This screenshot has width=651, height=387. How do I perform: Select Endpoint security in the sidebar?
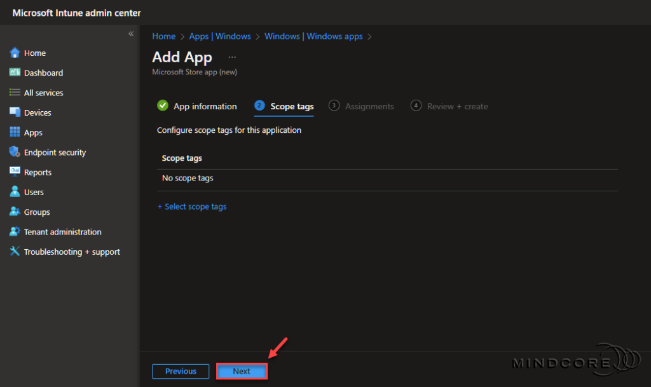point(53,152)
